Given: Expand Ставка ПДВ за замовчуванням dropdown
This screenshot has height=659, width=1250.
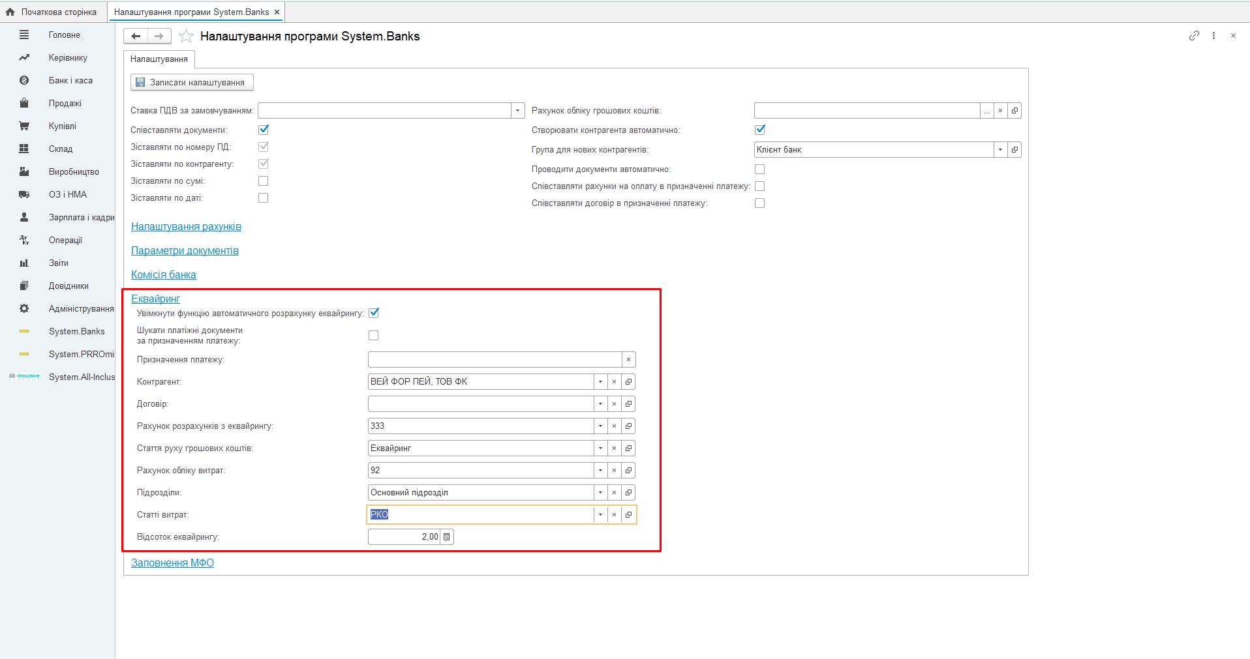Looking at the screenshot, I should tap(517, 111).
